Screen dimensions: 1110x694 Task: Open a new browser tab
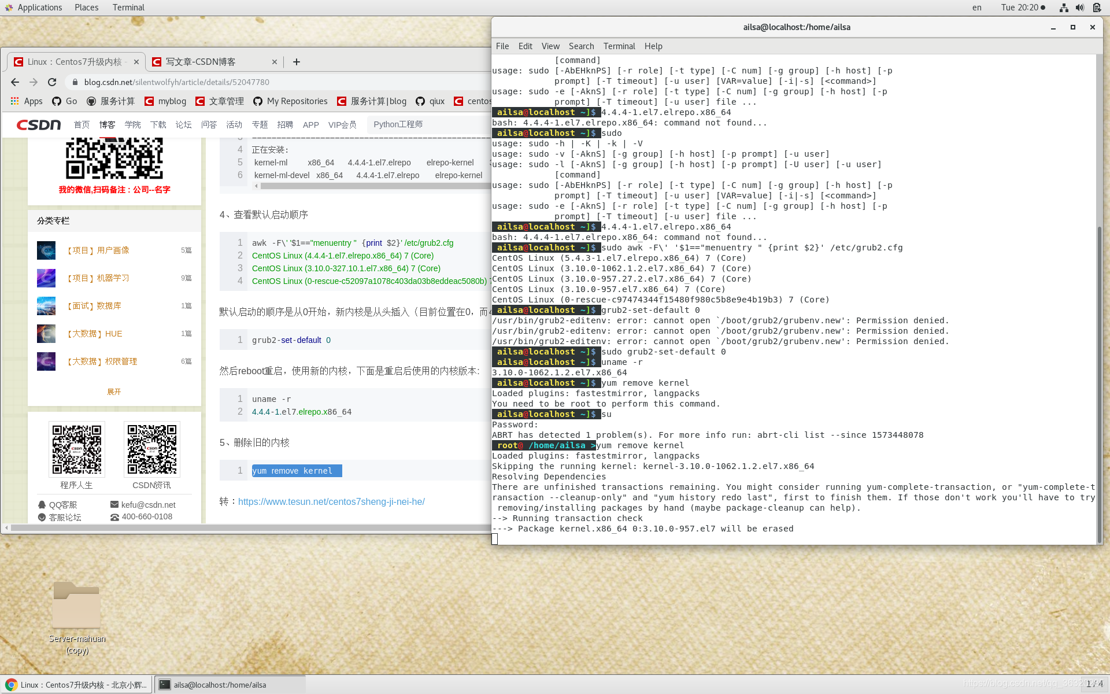[x=297, y=62]
